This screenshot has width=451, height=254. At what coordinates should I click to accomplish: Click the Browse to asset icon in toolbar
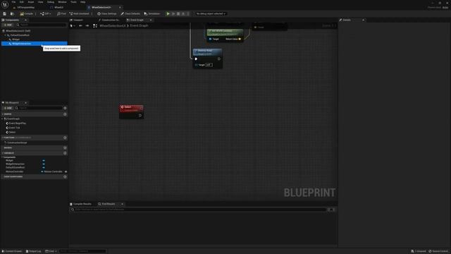click(12, 13)
